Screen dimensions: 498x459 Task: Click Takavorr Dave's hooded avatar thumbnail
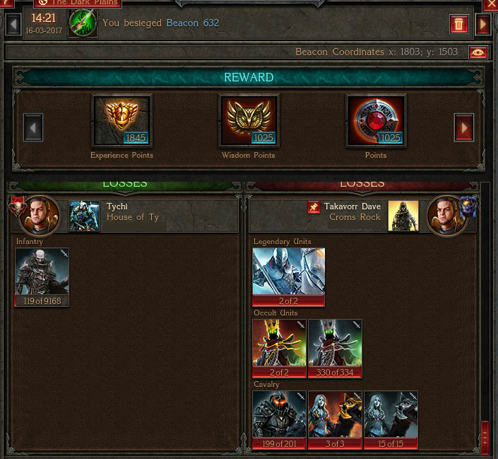click(x=403, y=216)
